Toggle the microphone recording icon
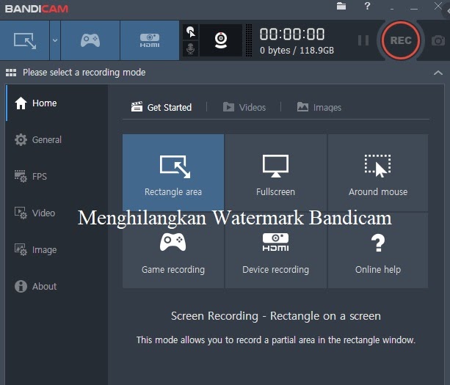 pos(191,48)
